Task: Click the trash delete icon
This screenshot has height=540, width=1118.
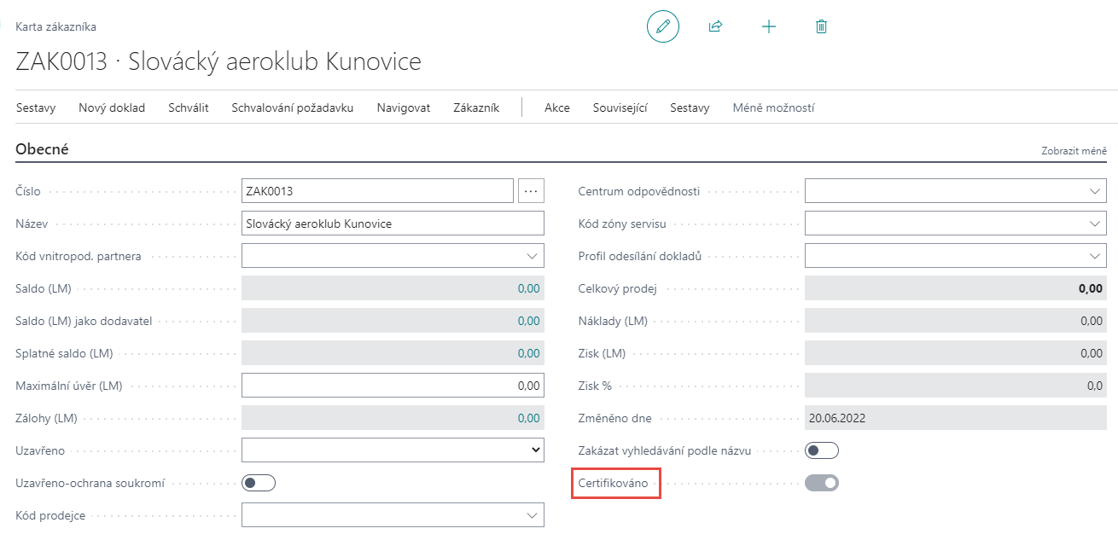Action: pos(821,26)
